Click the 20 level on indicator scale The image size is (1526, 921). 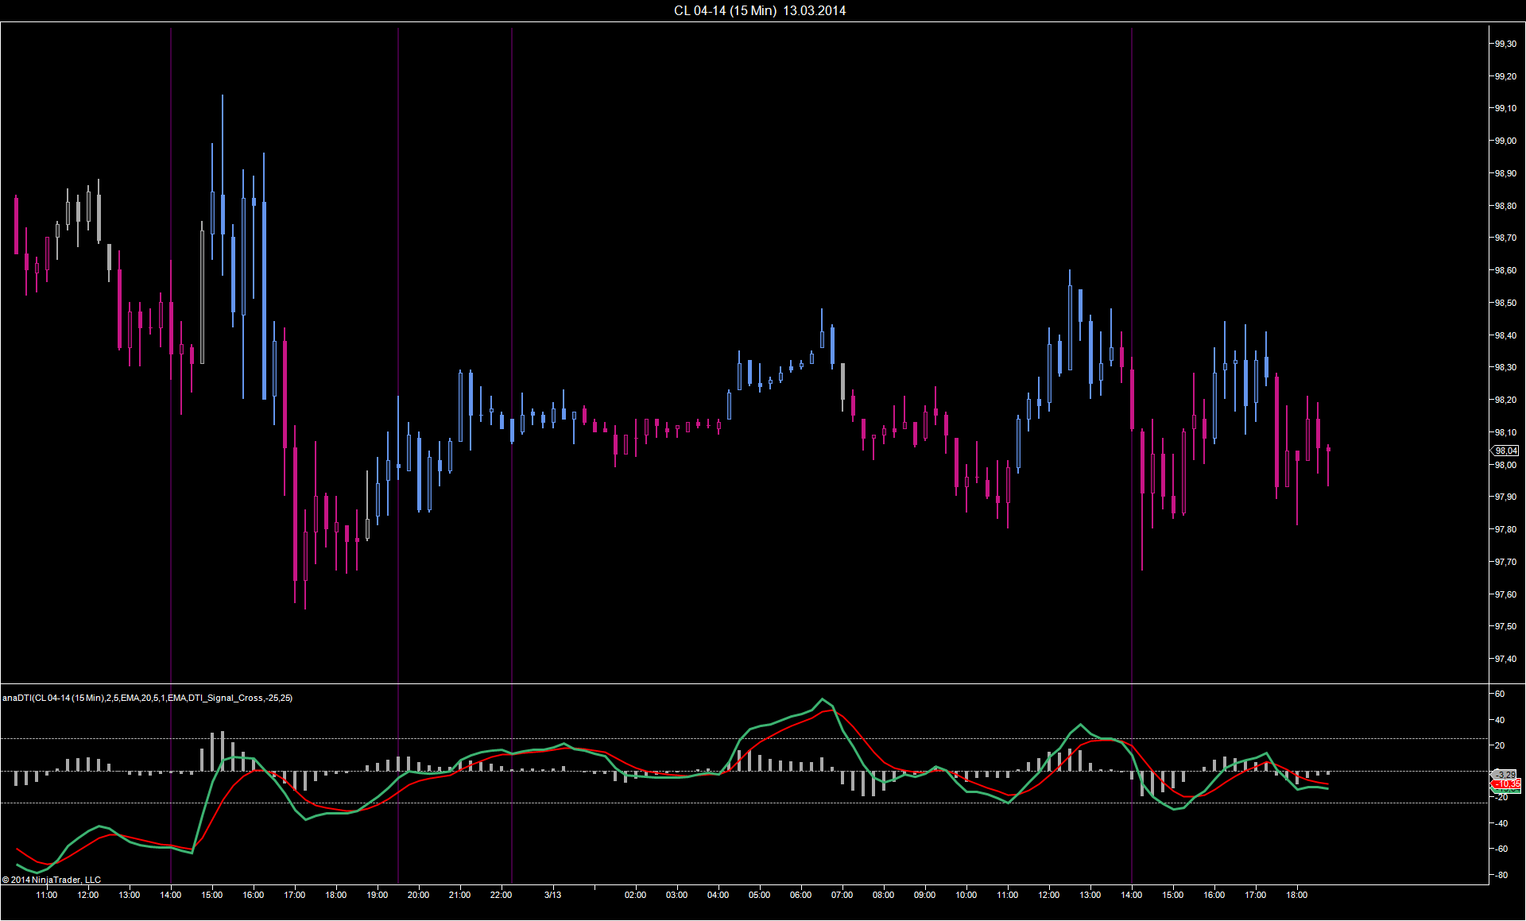point(1500,745)
